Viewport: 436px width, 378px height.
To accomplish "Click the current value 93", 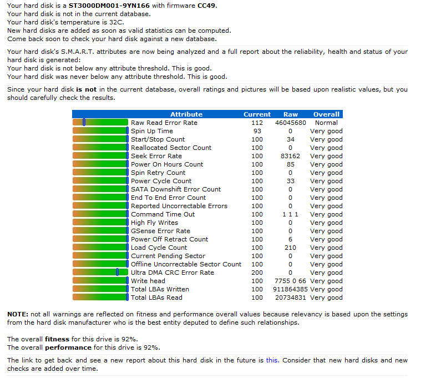I will pyautogui.click(x=257, y=131).
